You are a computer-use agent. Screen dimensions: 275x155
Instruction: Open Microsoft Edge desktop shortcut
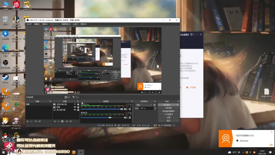pyautogui.click(x=6, y=51)
